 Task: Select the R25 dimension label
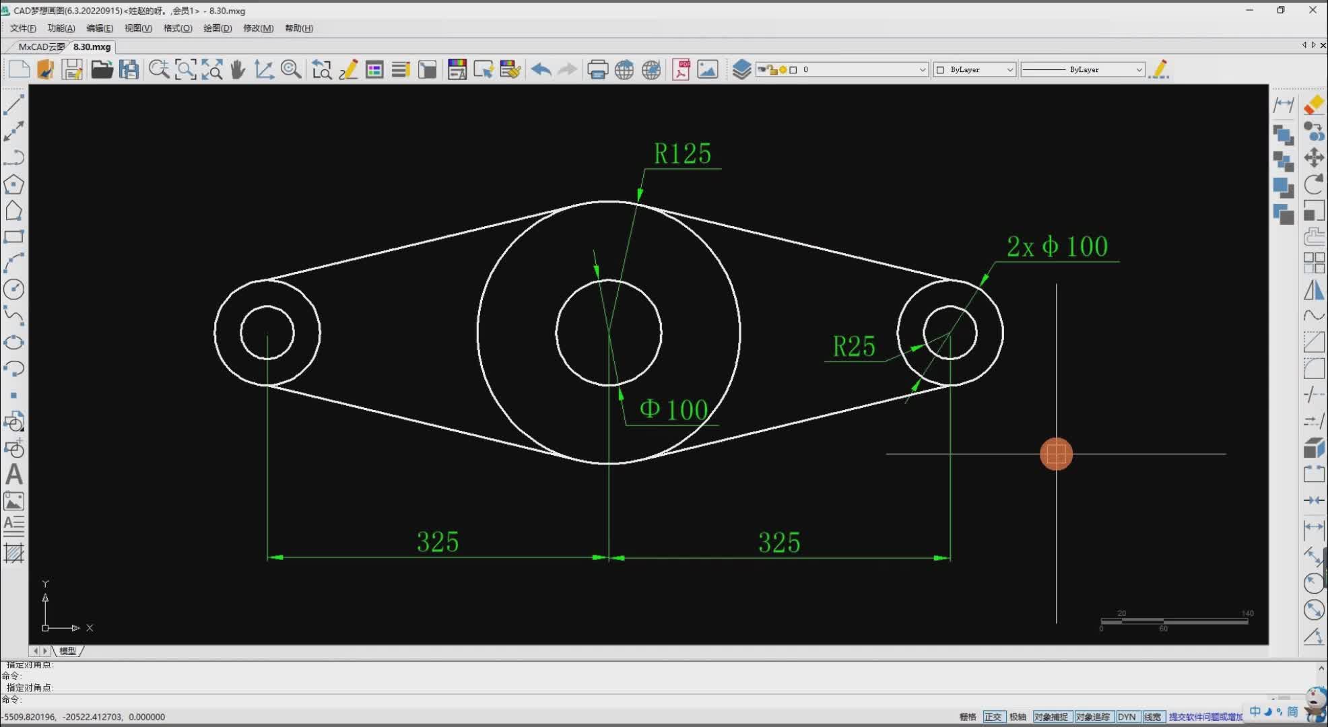pyautogui.click(x=853, y=347)
